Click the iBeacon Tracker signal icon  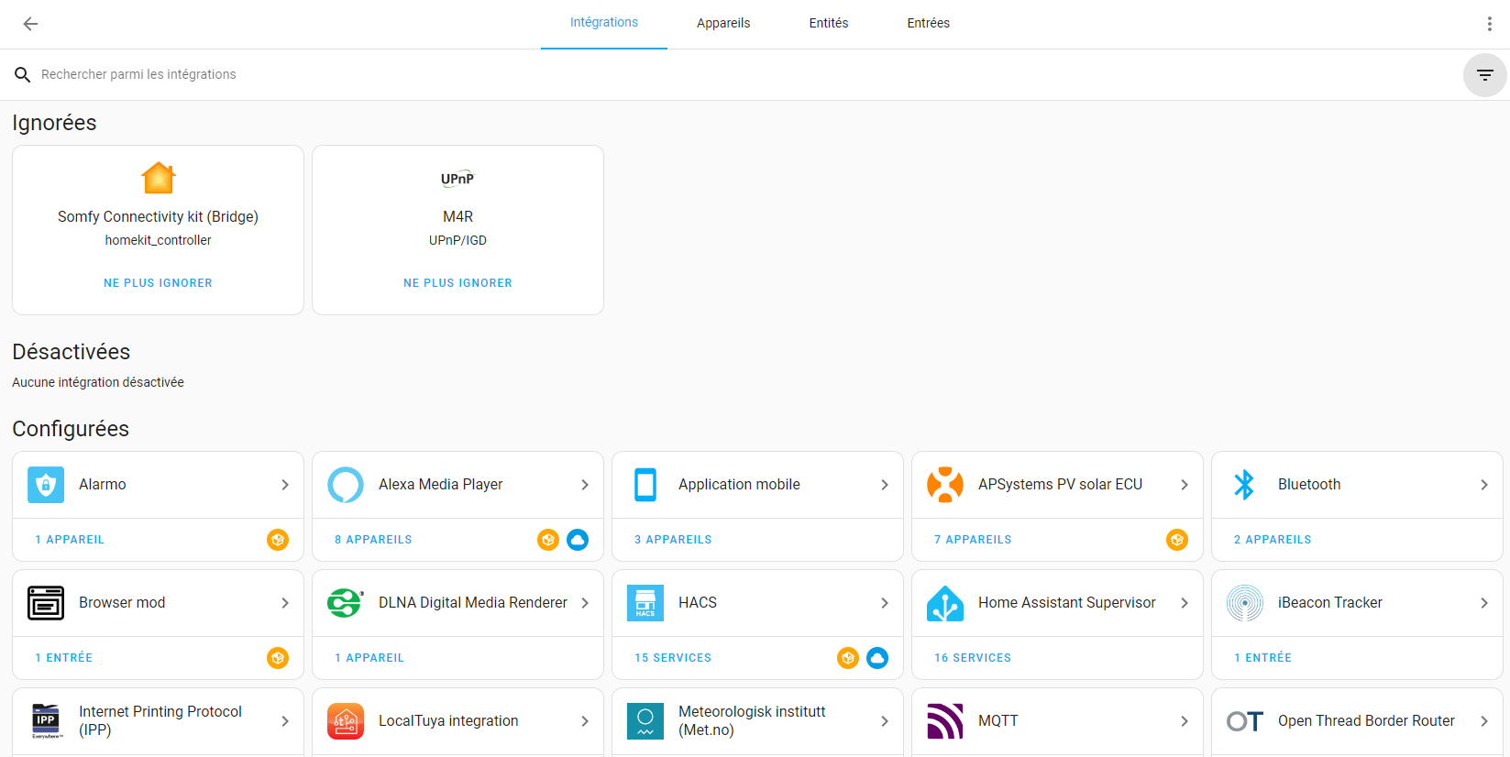(x=1245, y=603)
